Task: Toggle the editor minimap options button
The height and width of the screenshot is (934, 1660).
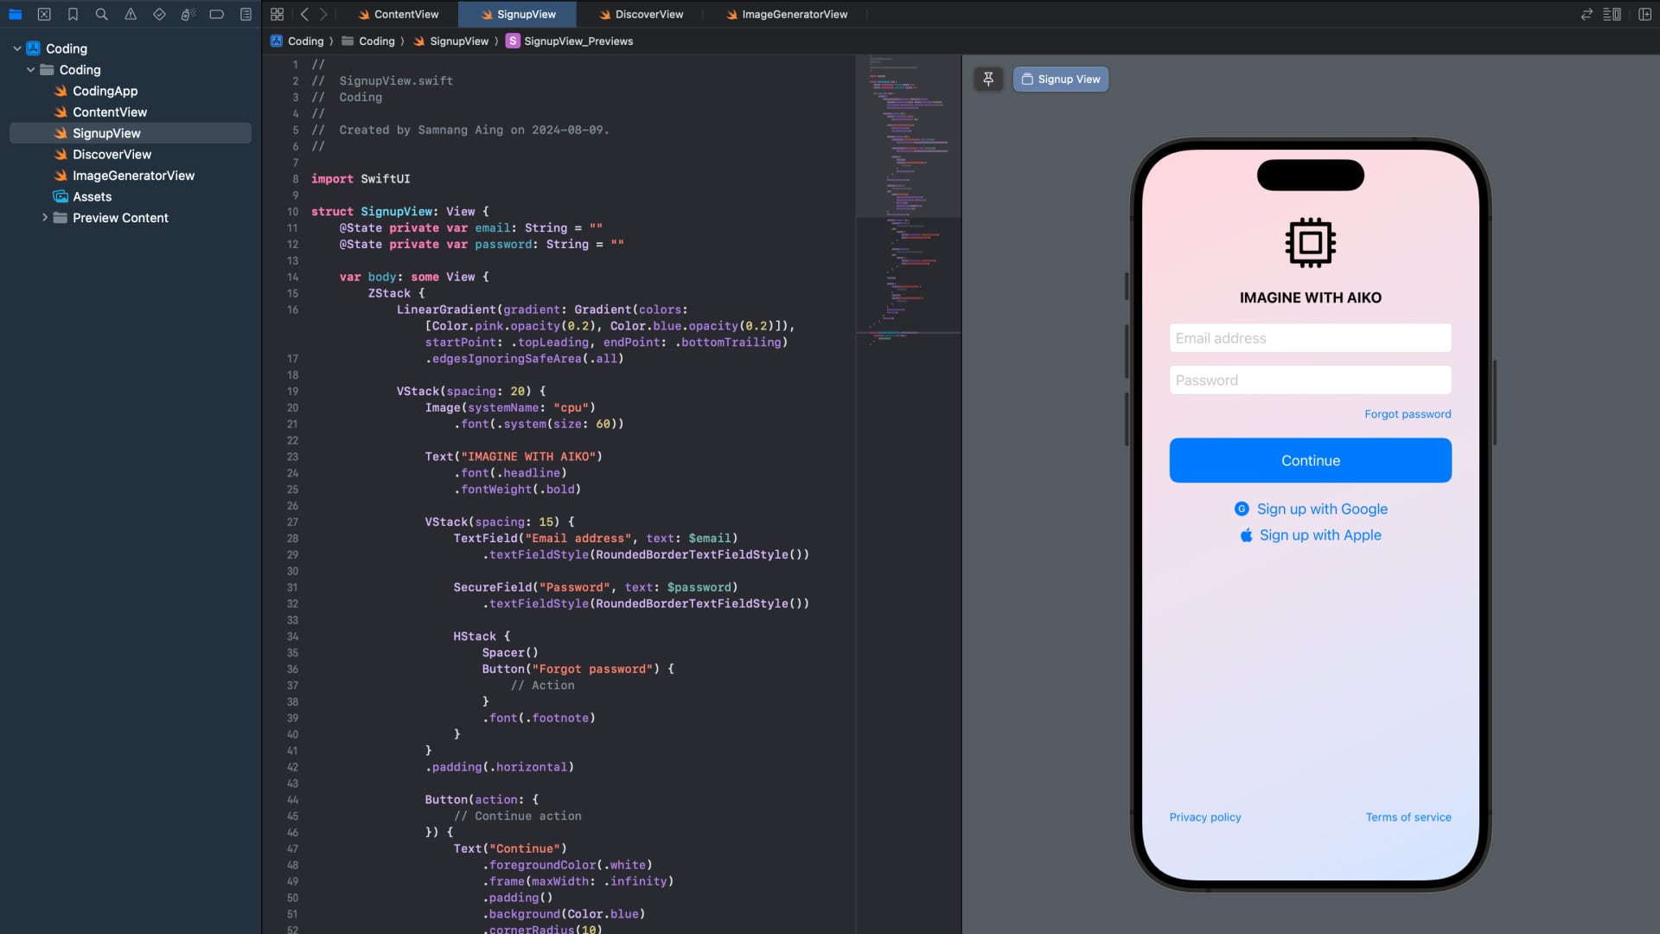Action: click(1612, 14)
